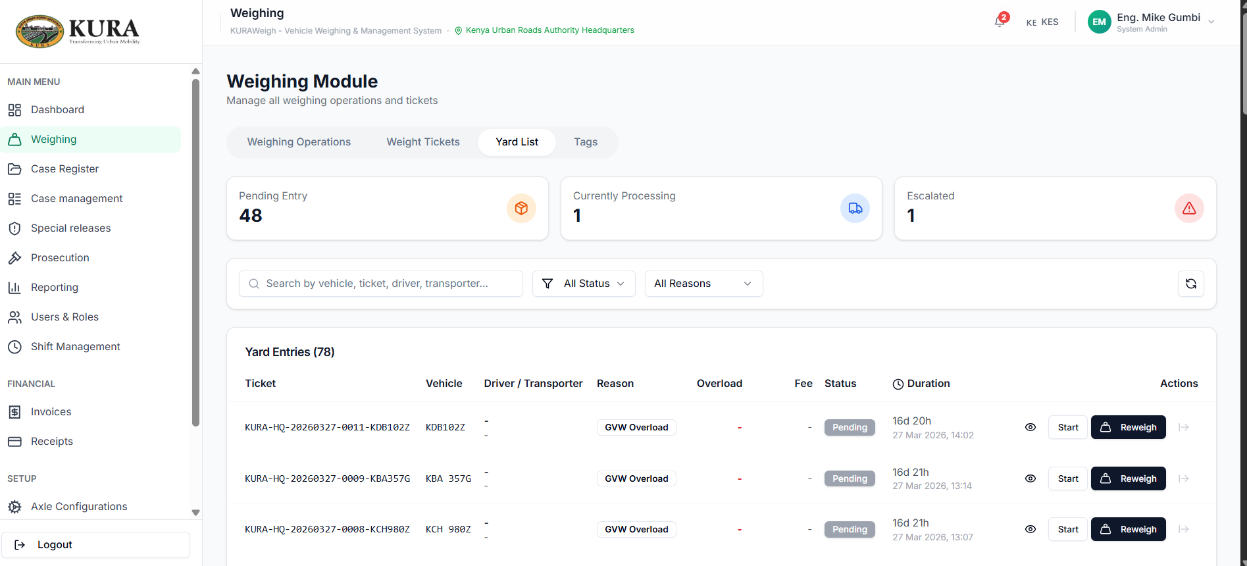This screenshot has height=566, width=1247.
Task: Click the Prosecution gavel icon
Action: [14, 258]
